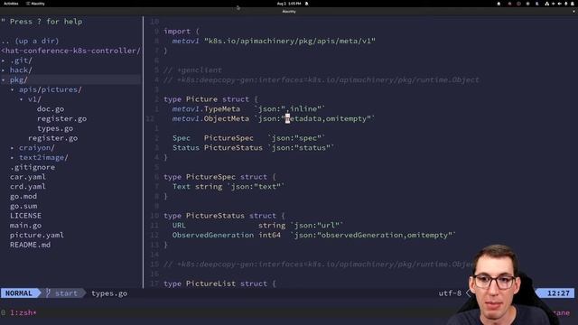Open go.mod in the file tree

coord(23,197)
